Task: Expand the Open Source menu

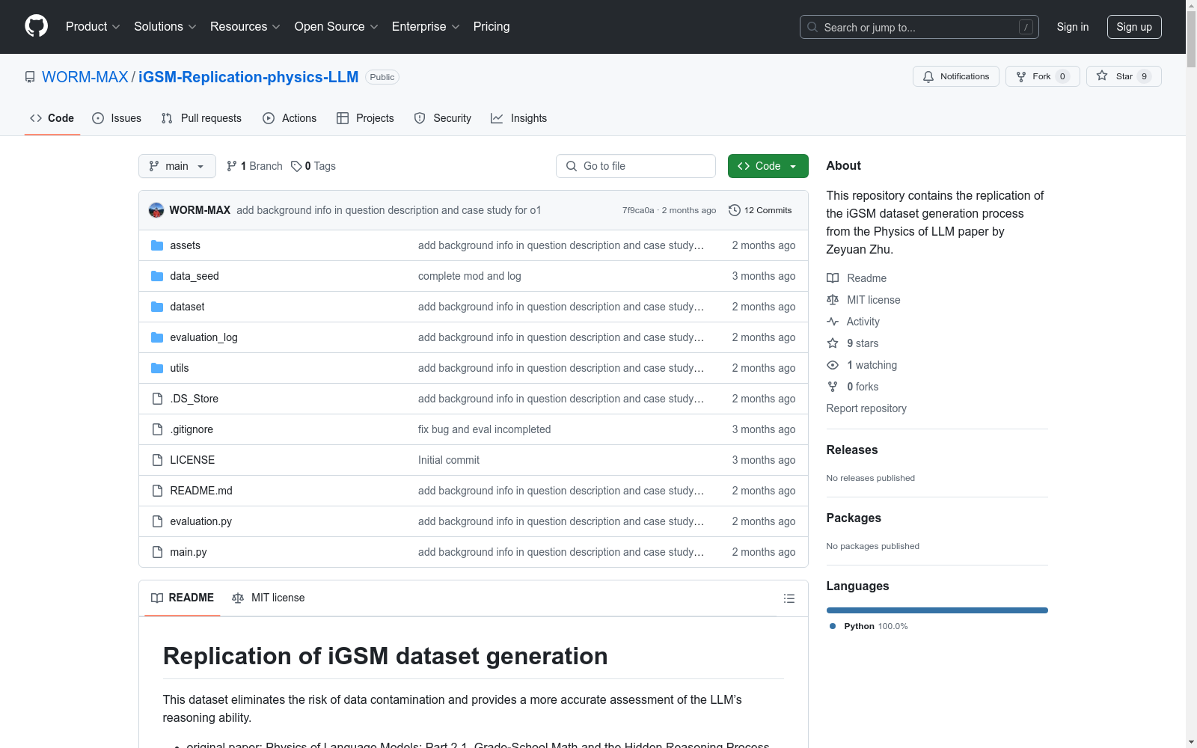Action: [x=337, y=27]
